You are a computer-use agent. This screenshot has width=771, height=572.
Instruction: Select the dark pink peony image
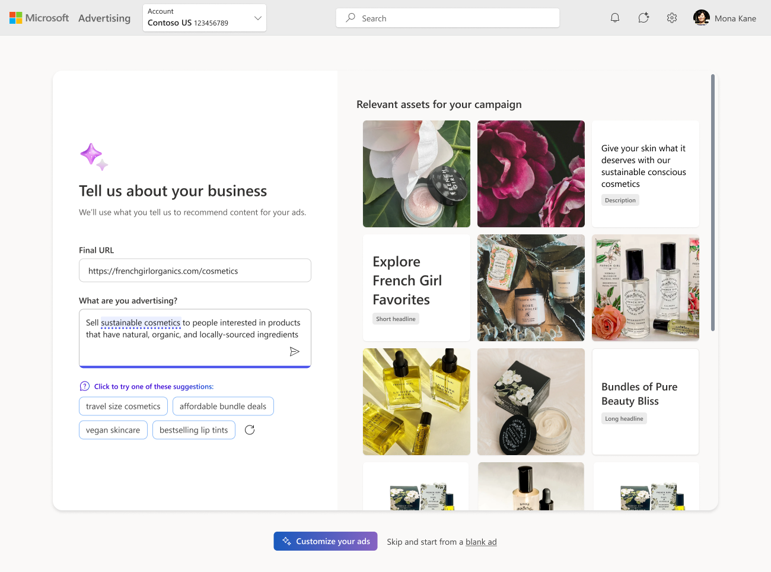point(531,174)
